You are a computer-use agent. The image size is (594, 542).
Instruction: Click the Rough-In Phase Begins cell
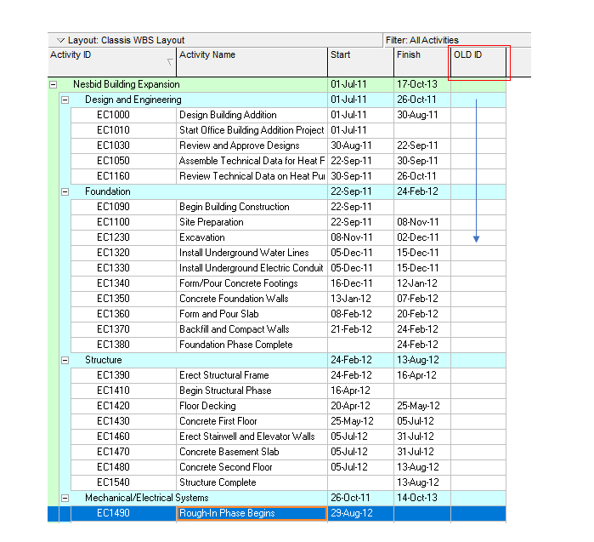click(252, 513)
